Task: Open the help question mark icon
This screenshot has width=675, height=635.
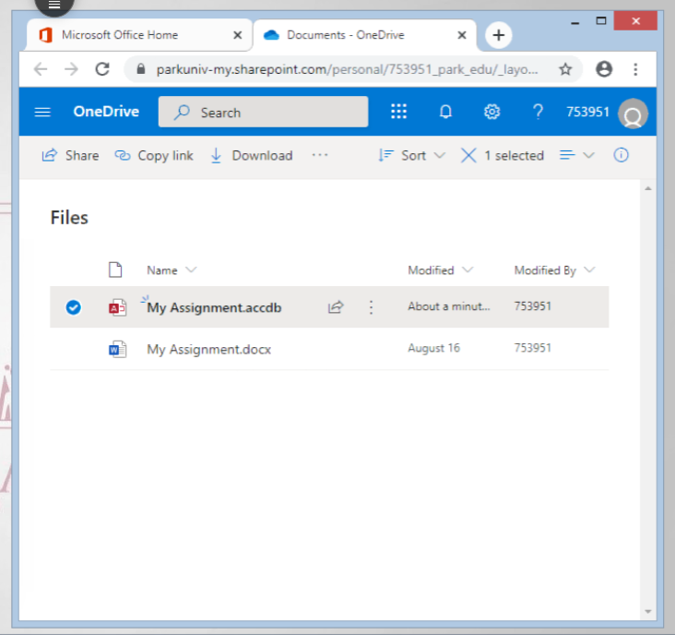Action: pyautogui.click(x=538, y=112)
